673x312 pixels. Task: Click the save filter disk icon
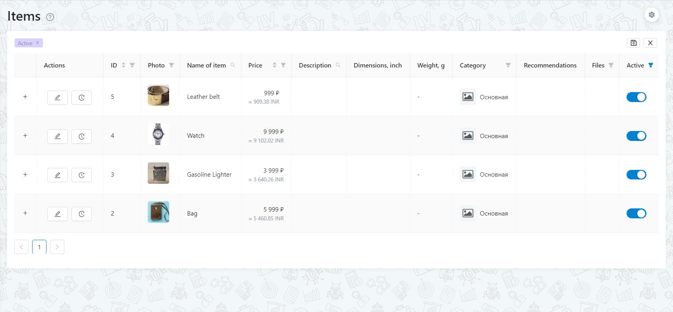pyautogui.click(x=634, y=43)
